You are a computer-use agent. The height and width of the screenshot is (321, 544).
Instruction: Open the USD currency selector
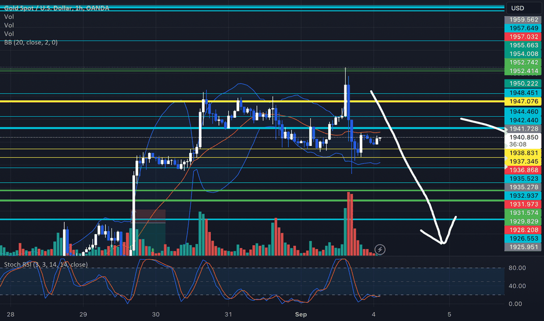(x=523, y=8)
